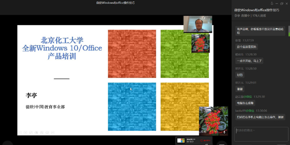Maximize the live stream window
Screen dimensions: 290x145
pos(281,3)
